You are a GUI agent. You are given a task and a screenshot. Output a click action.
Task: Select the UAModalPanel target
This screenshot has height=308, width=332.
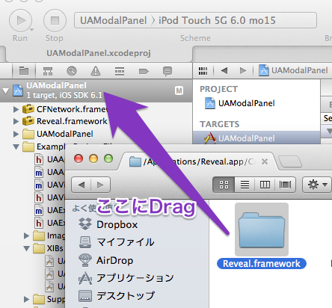(256, 138)
